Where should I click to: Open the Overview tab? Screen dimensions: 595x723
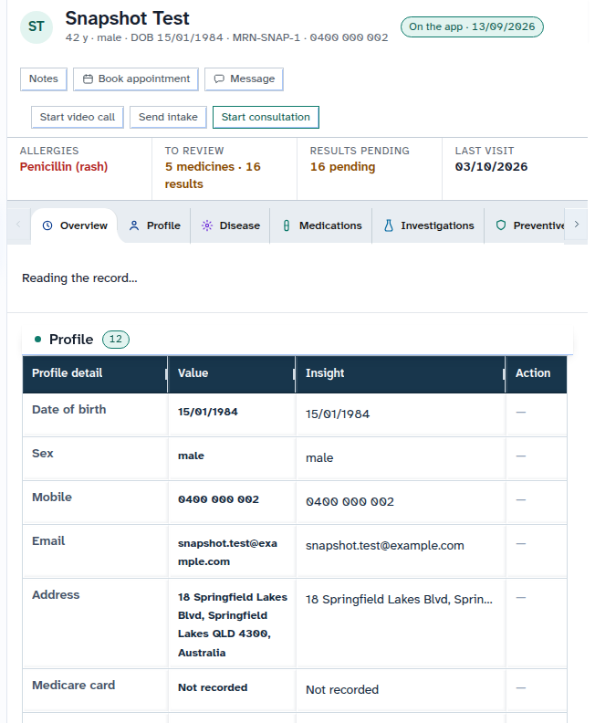click(x=74, y=225)
